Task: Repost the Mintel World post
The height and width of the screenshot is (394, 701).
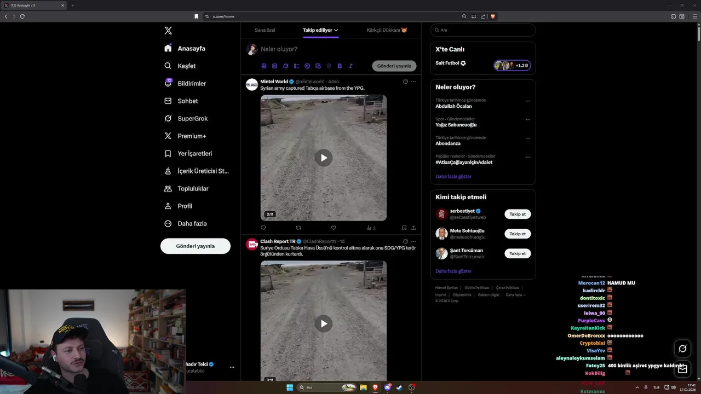Action: [x=298, y=228]
